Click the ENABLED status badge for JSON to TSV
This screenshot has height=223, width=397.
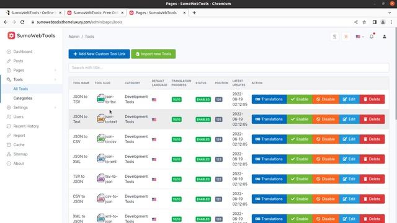tap(203, 100)
